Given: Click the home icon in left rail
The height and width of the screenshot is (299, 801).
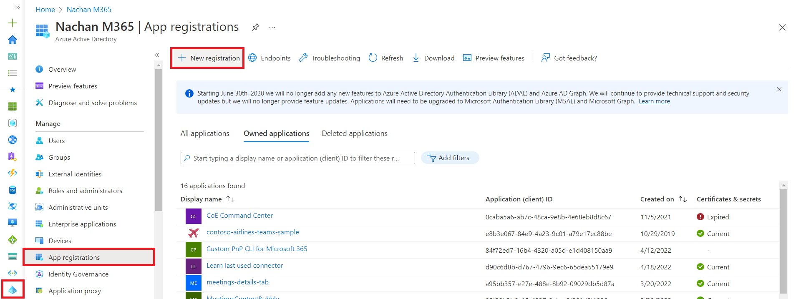Looking at the screenshot, I should point(13,40).
